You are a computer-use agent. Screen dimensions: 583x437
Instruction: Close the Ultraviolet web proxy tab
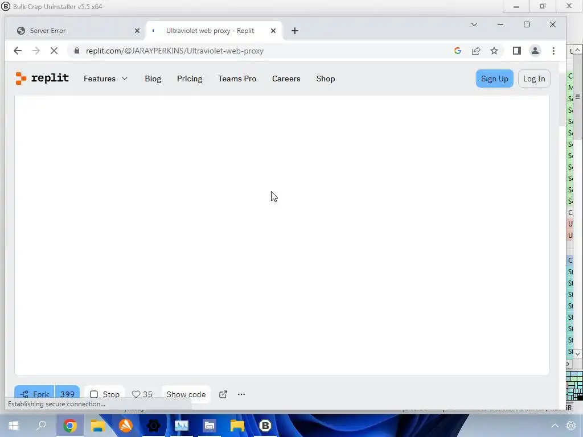point(273,31)
